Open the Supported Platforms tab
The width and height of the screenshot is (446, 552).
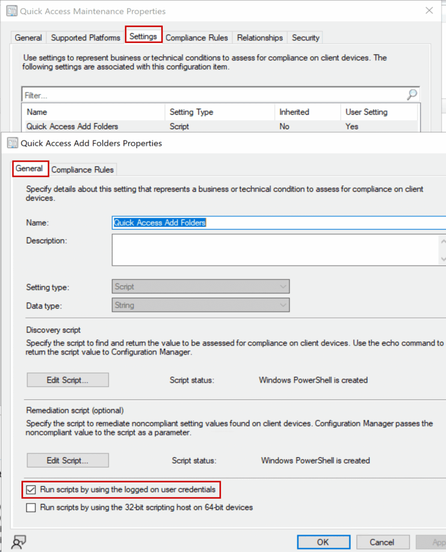click(x=85, y=38)
